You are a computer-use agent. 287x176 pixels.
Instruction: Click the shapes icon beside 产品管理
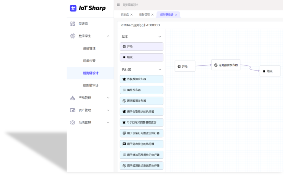click(73, 98)
